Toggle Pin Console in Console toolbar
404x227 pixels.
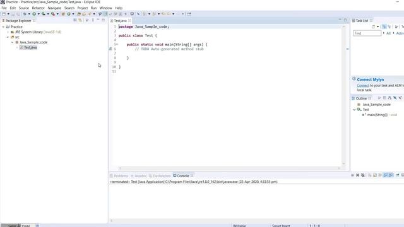(x=398, y=175)
